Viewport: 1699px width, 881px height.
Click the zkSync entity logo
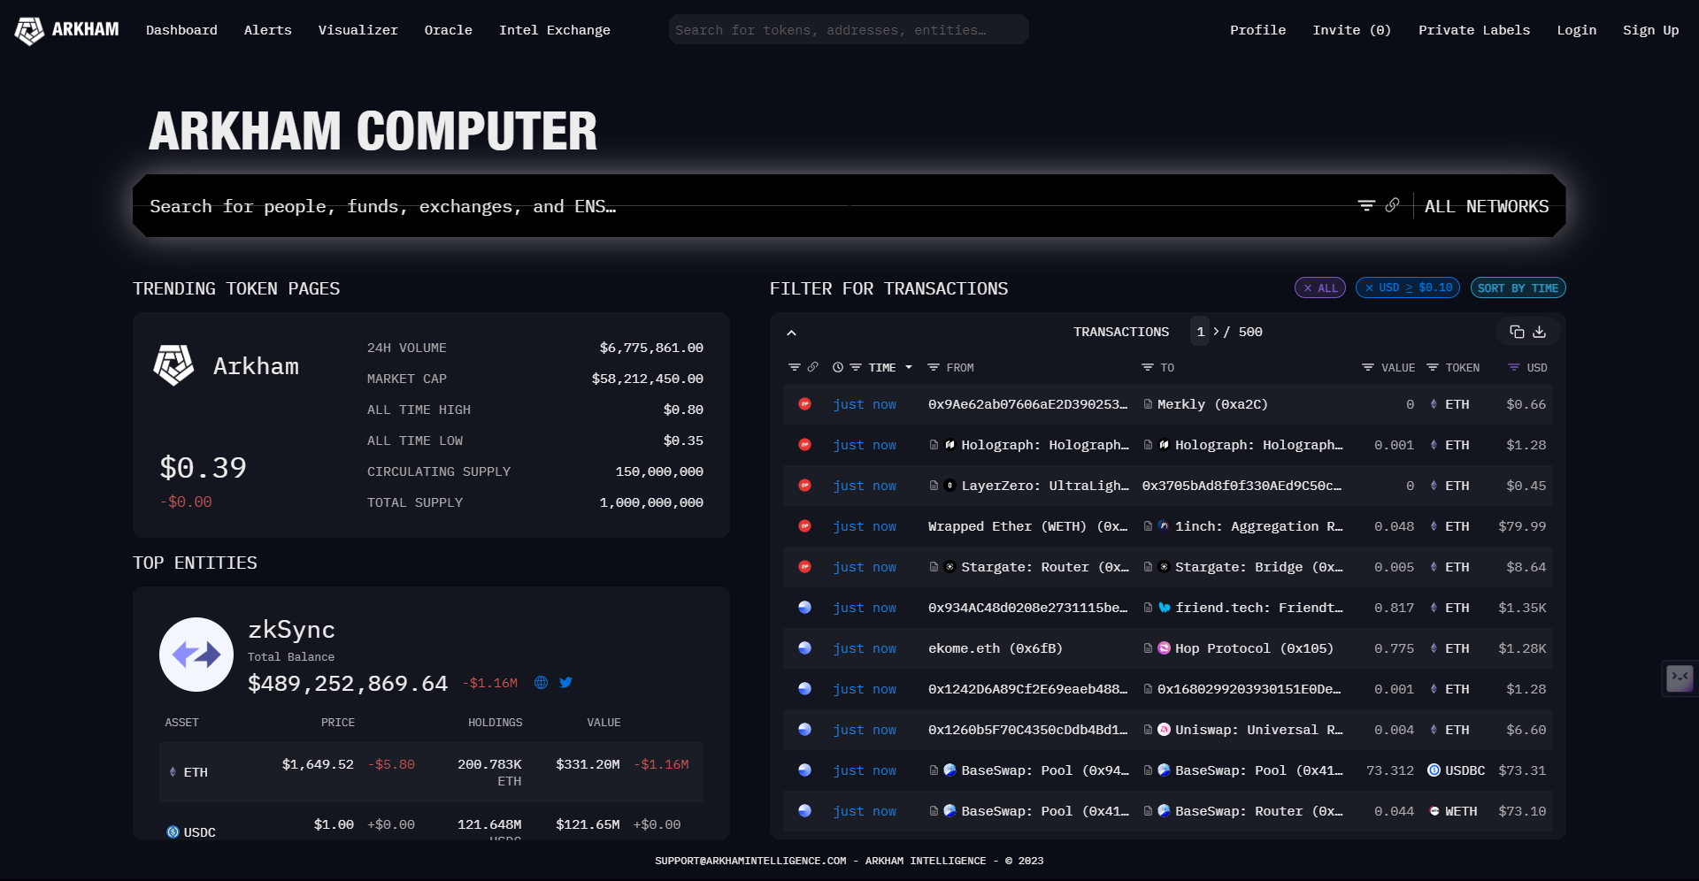tap(196, 655)
